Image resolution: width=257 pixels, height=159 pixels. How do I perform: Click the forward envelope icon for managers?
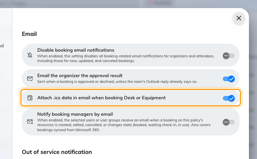point(30,121)
